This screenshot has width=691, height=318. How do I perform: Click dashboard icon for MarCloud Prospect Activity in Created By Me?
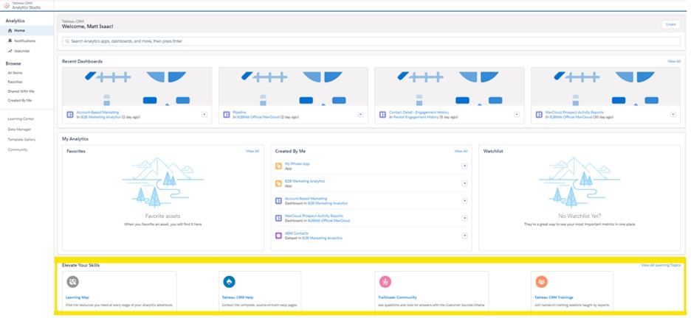(278, 219)
